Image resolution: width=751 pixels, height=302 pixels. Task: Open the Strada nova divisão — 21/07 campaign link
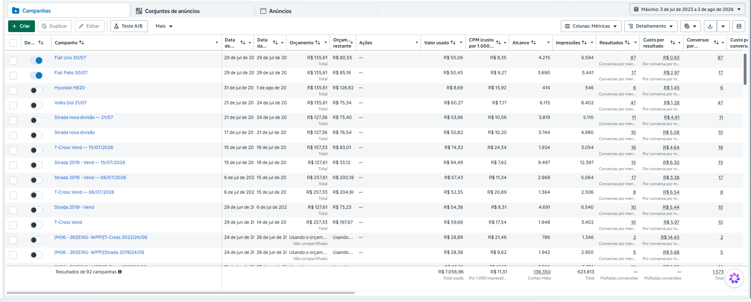(x=84, y=117)
